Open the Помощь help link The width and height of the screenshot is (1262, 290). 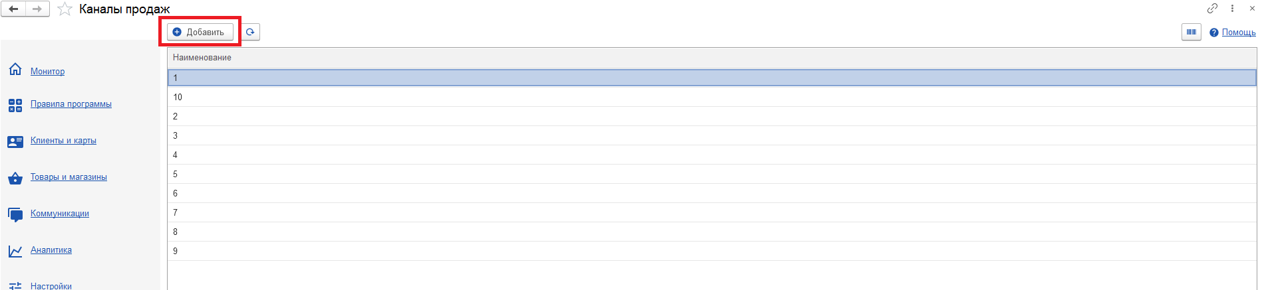1239,32
